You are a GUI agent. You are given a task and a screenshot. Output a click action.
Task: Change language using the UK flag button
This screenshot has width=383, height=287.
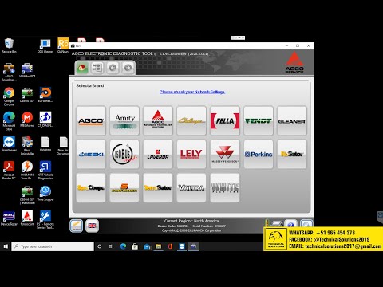click(x=92, y=226)
